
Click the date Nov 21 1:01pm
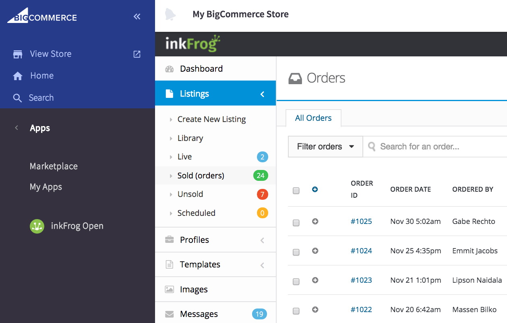(x=416, y=280)
